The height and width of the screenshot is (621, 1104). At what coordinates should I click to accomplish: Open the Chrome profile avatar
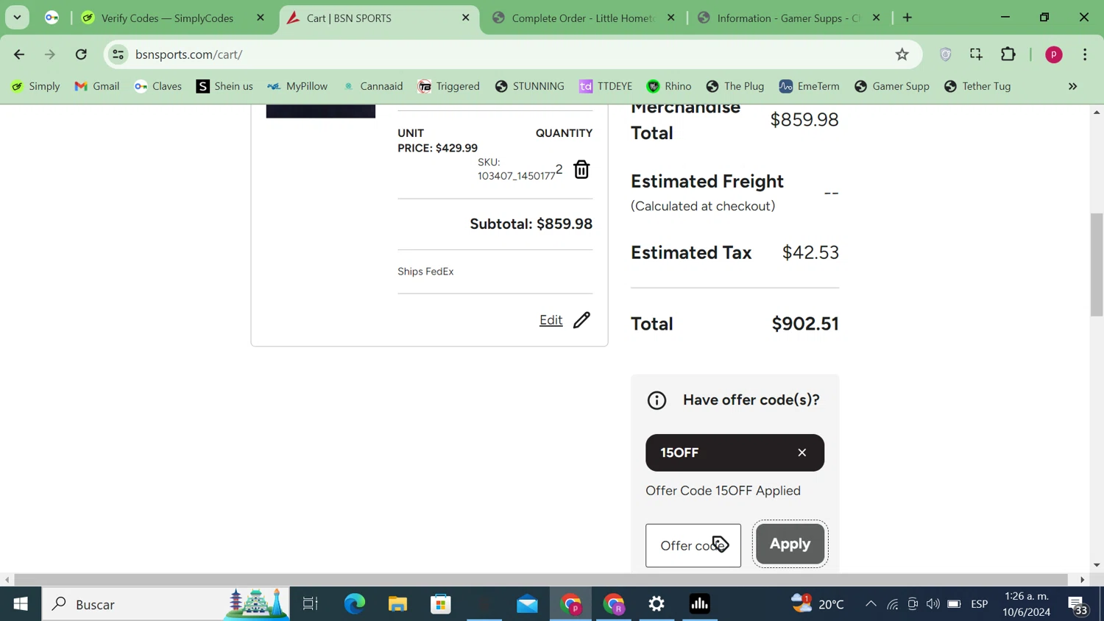point(1054,54)
